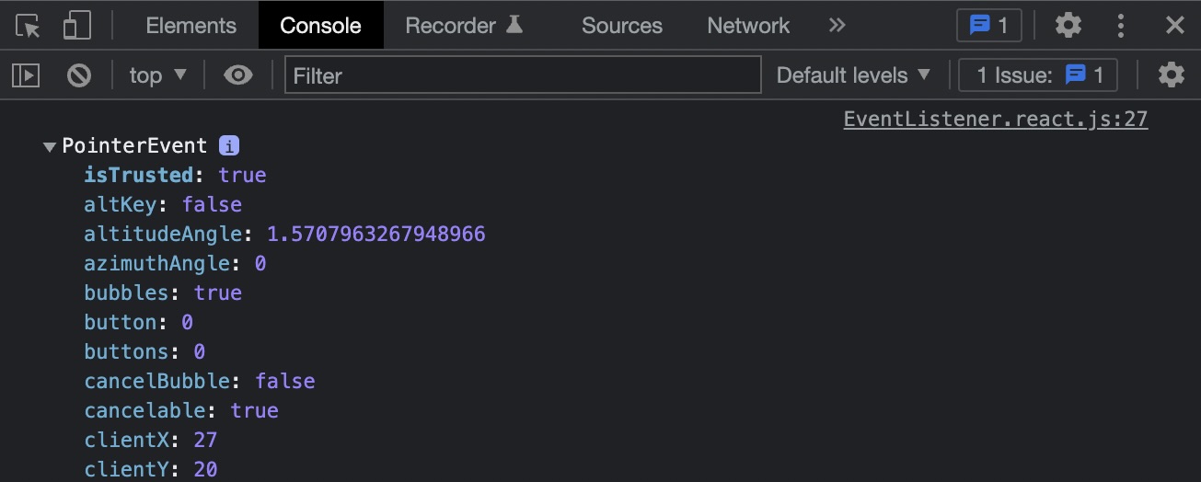Open the three-dot customize DevTools menu

(x=1121, y=25)
